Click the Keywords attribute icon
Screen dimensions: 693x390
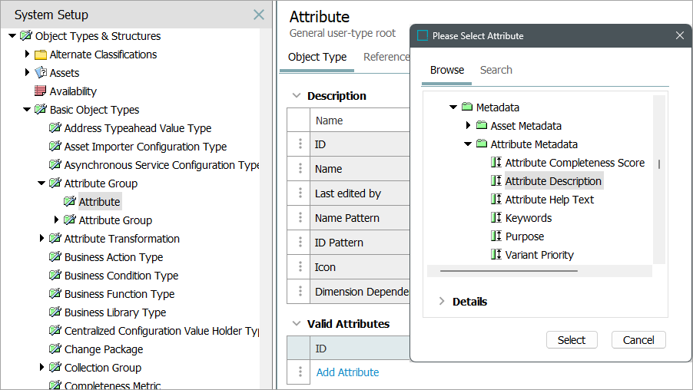point(496,218)
